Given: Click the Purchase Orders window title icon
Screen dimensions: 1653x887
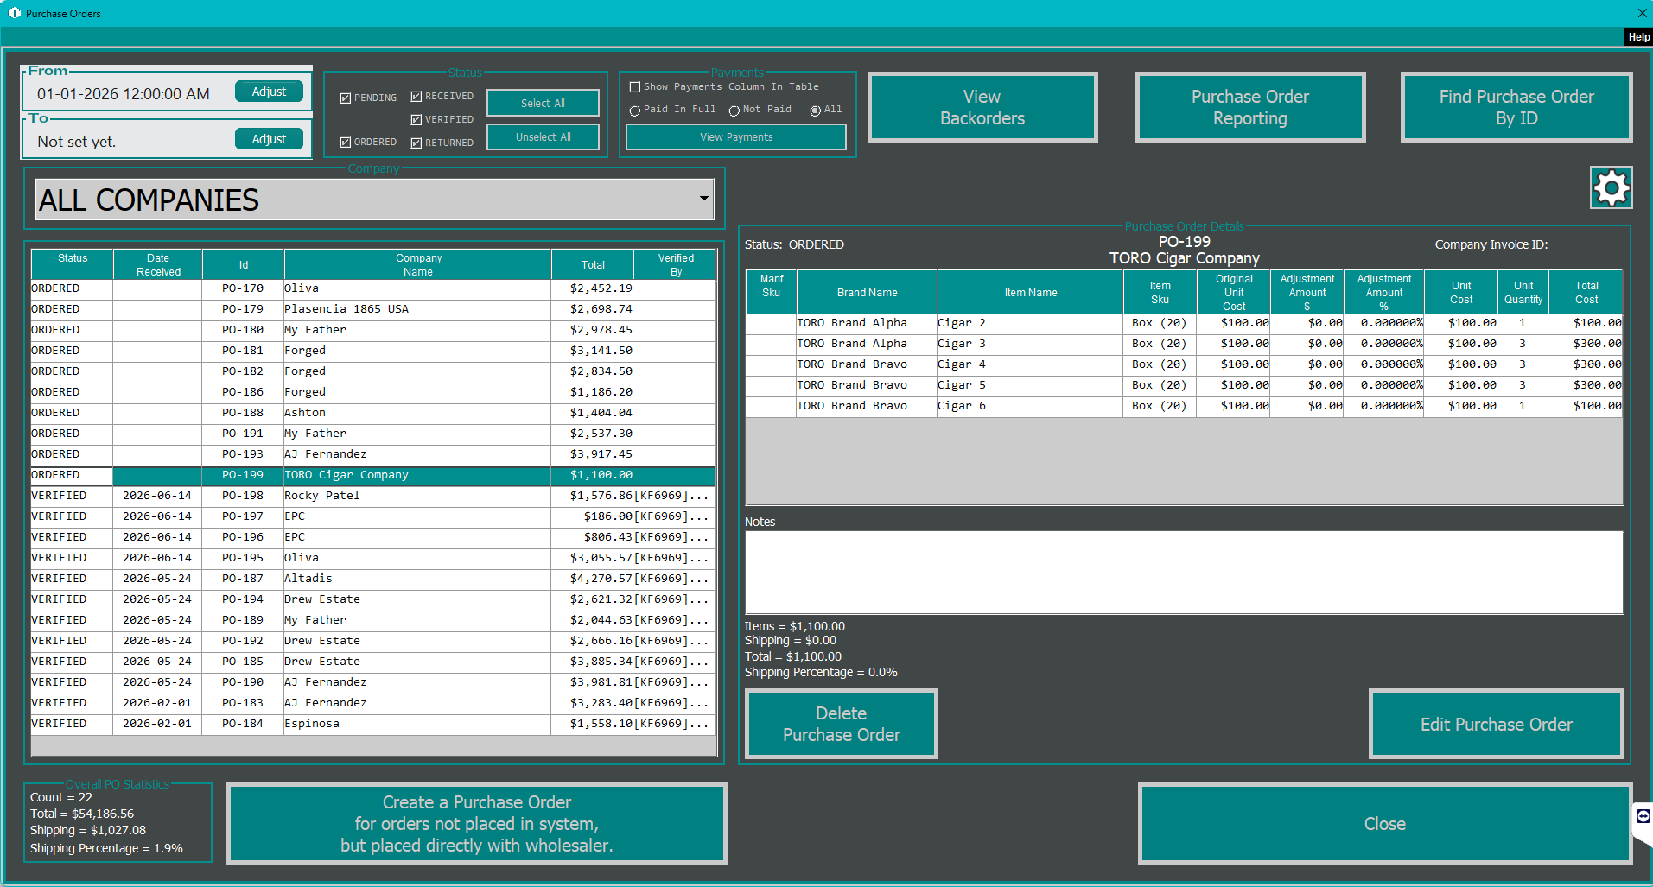Looking at the screenshot, I should click(14, 13).
